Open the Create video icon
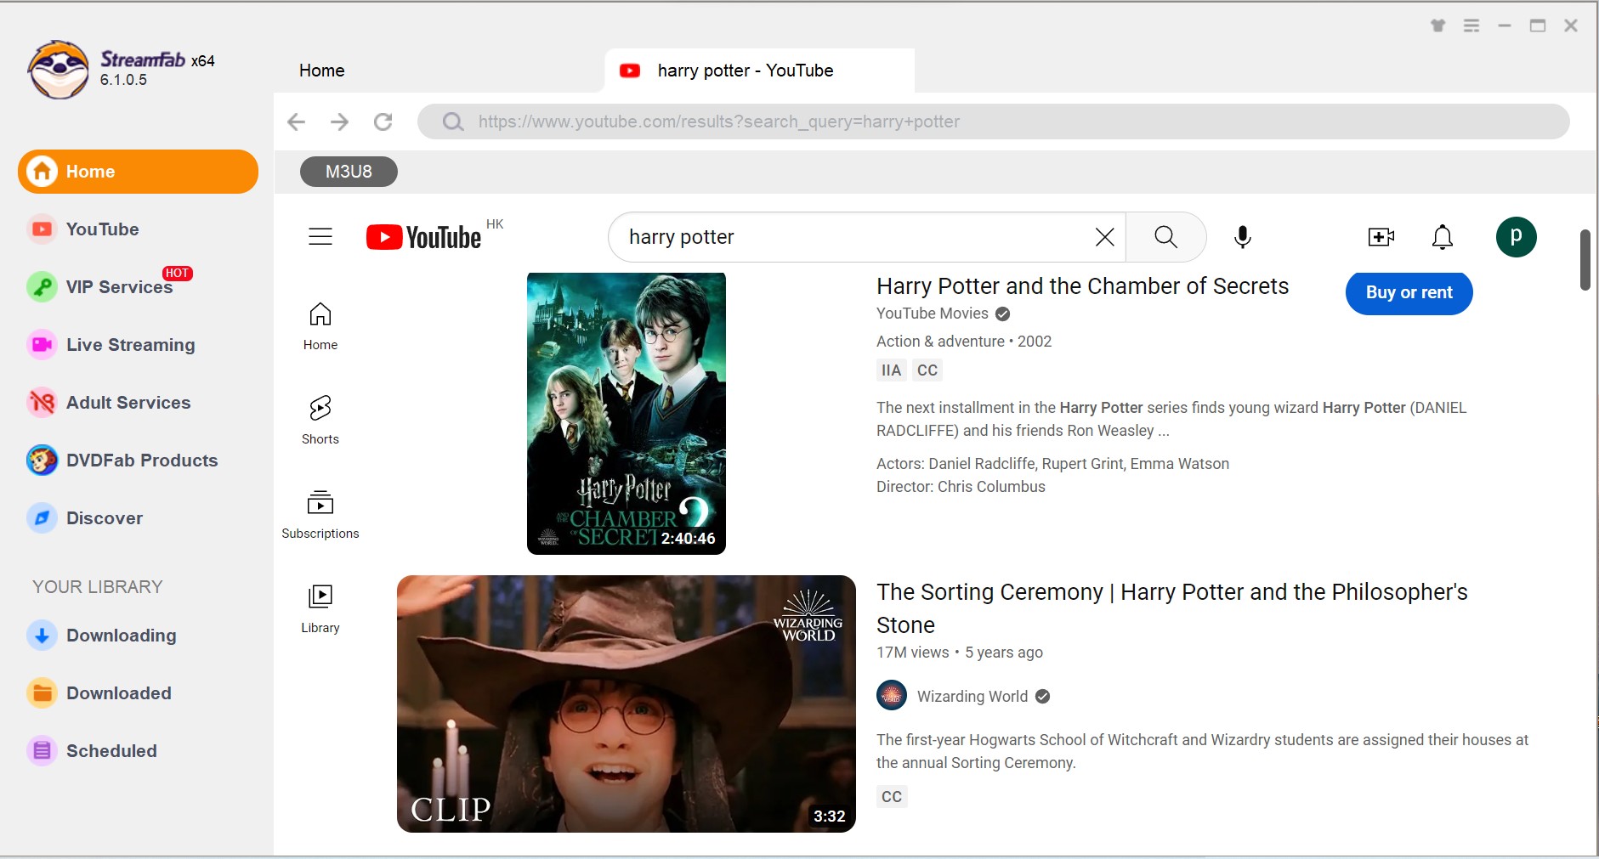Screen dimensions: 1599x859 point(1381,237)
